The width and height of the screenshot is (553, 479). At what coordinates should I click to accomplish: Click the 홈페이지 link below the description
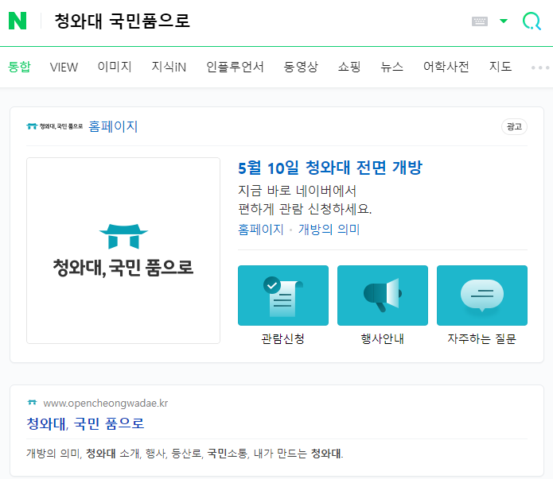261,230
